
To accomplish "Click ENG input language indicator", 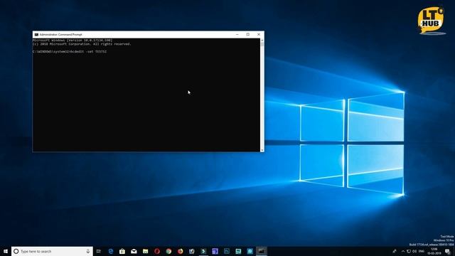I will [x=422, y=251].
